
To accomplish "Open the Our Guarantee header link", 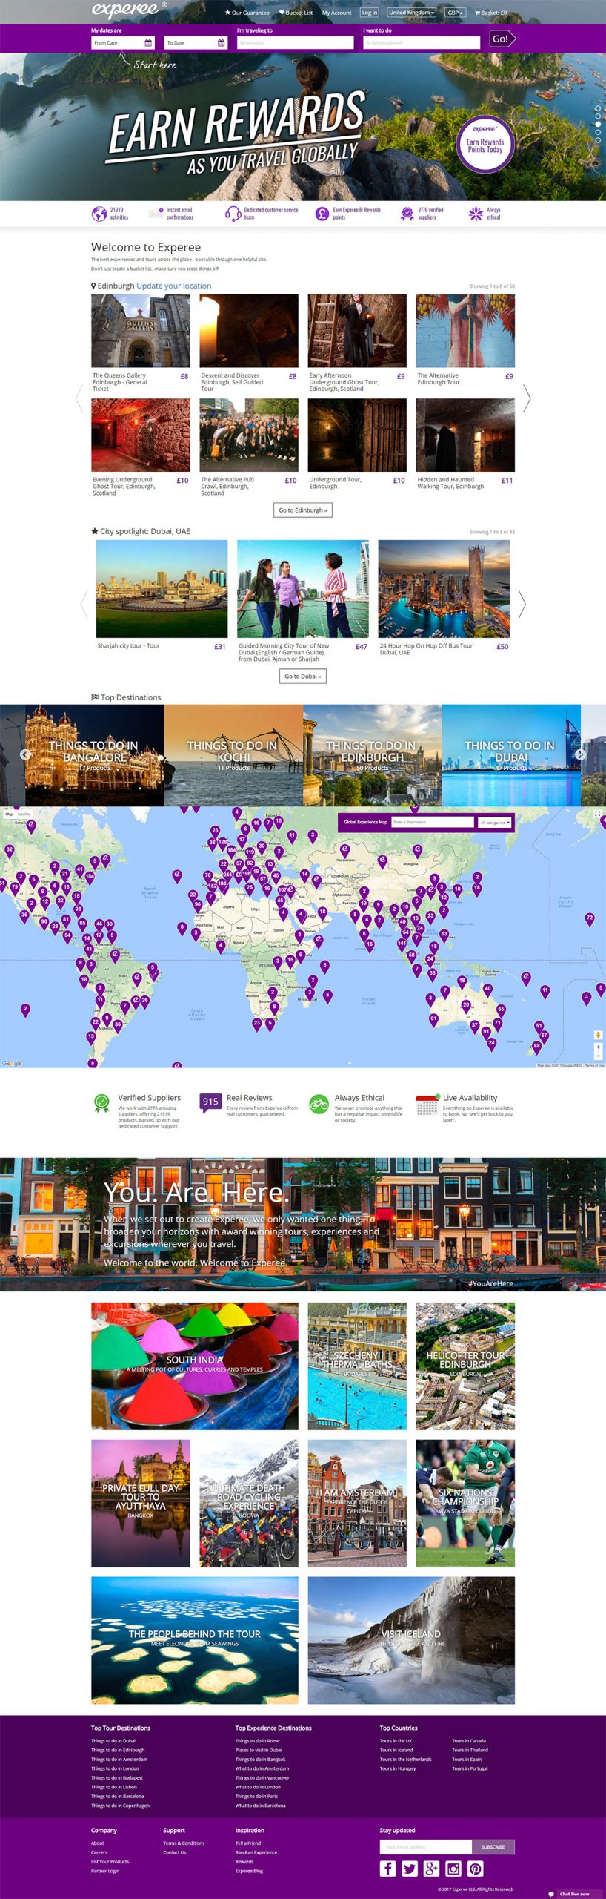I will [247, 13].
